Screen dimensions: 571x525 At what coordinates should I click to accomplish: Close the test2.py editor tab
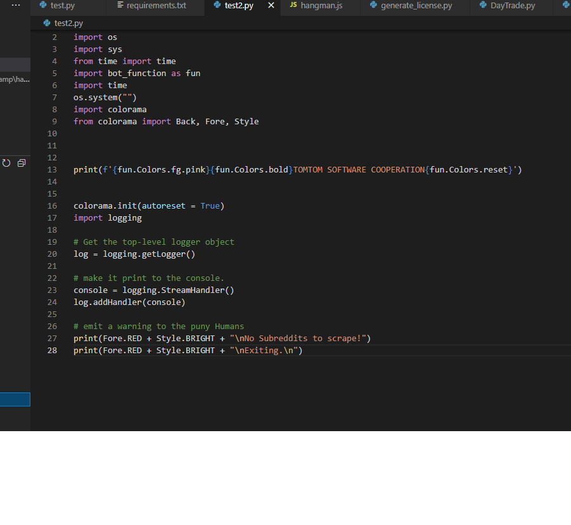(x=271, y=6)
